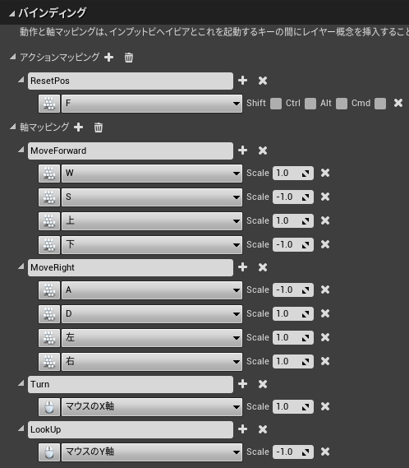Open the マウスのY軸 dropdown
This screenshot has width=409, height=468.
152,452
